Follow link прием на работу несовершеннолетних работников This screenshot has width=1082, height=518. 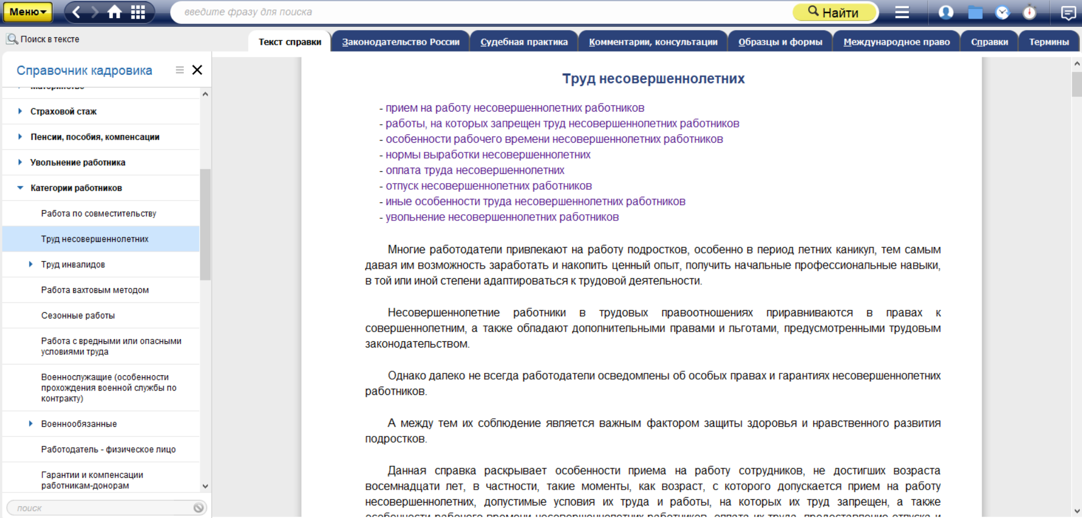[x=515, y=108]
